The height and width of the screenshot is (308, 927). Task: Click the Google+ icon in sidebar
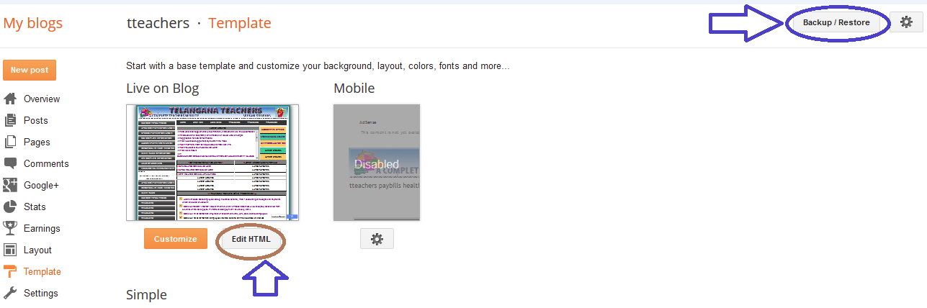coord(10,185)
